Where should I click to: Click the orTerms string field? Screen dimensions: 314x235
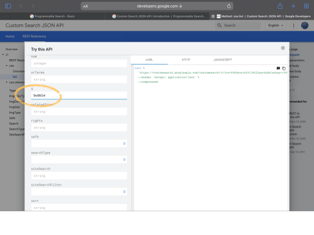click(79, 79)
